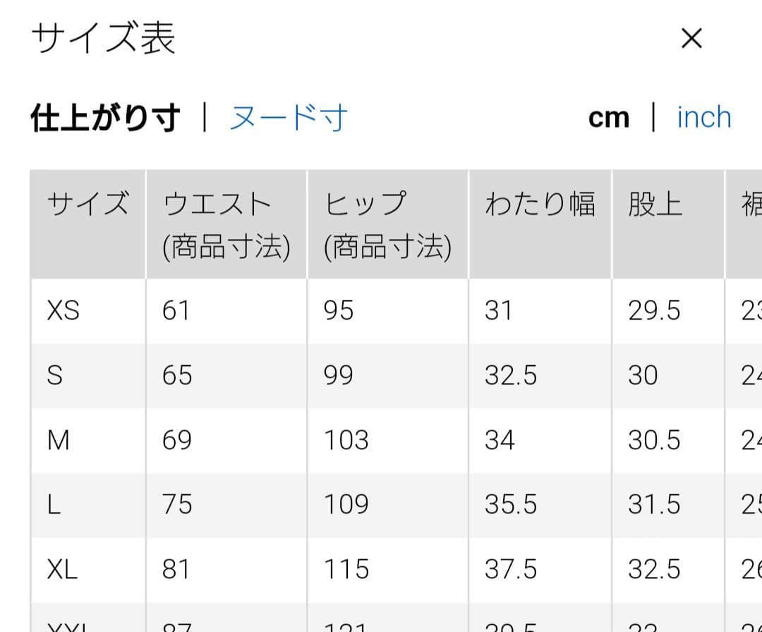Image resolution: width=762 pixels, height=632 pixels.
Task: Select the S size row label
Action: (x=54, y=375)
